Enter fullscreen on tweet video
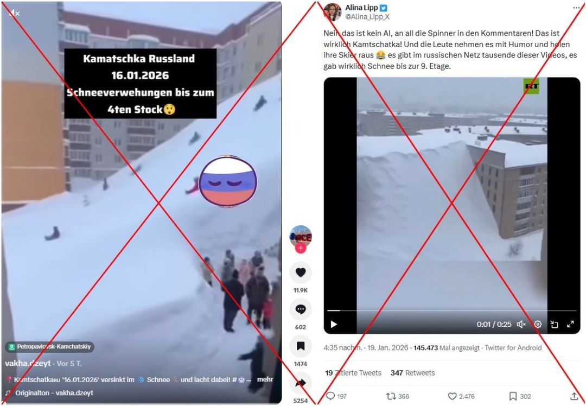Image resolution: width=586 pixels, height=406 pixels. (570, 324)
